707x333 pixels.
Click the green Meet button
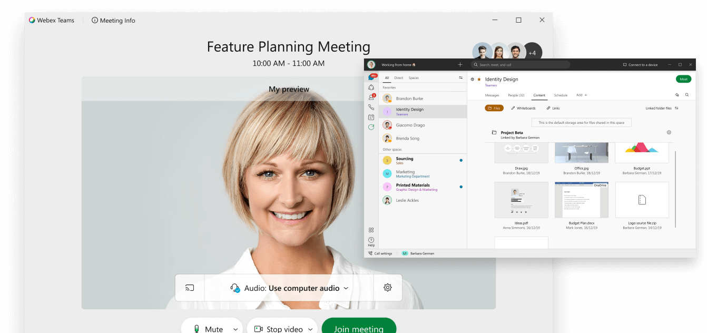pyautogui.click(x=683, y=79)
